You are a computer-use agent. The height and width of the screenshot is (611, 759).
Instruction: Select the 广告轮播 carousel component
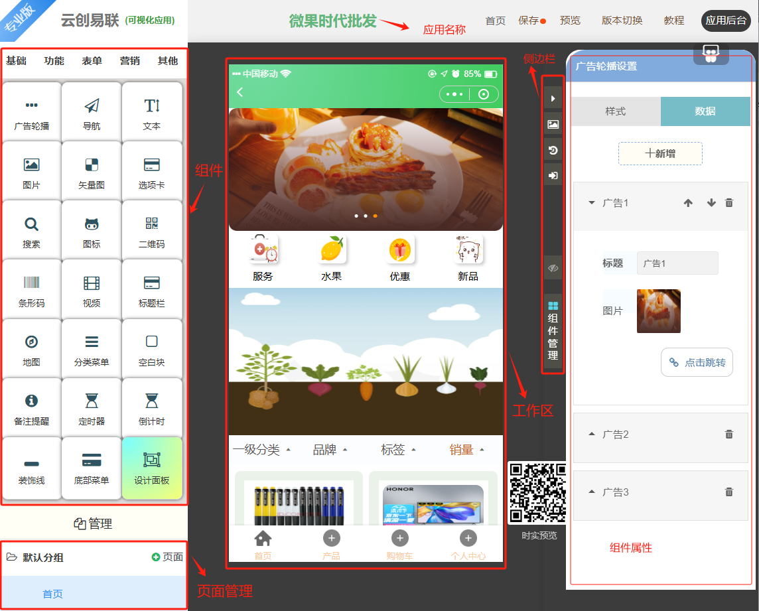click(31, 113)
